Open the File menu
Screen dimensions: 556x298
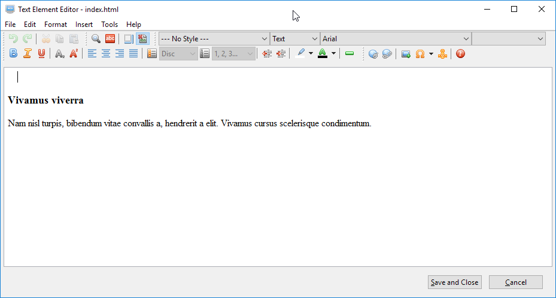tap(10, 25)
